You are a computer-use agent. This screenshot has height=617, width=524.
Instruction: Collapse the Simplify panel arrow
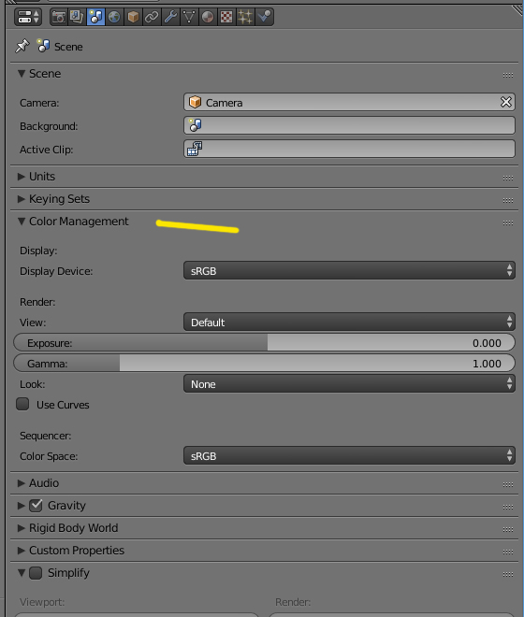pos(22,573)
